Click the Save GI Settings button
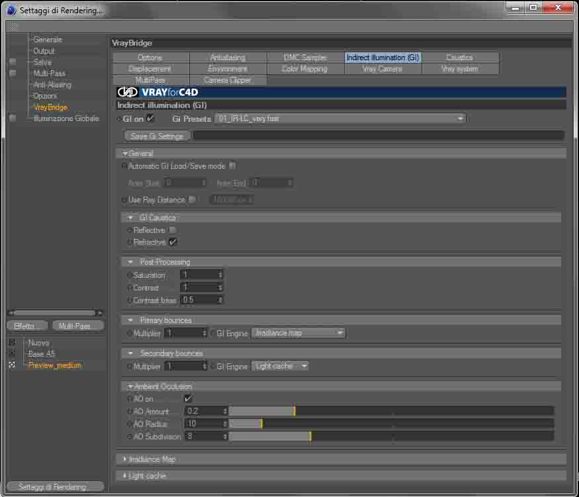 (157, 136)
